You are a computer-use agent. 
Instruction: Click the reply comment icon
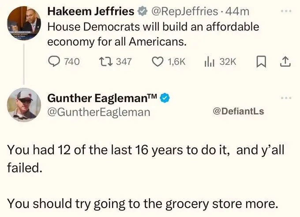[x=54, y=62]
